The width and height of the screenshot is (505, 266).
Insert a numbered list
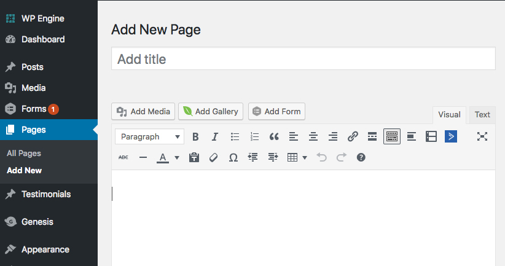point(254,137)
